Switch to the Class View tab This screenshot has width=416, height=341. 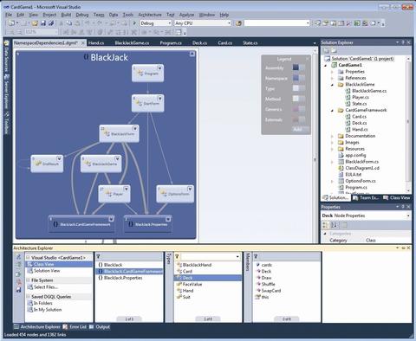pyautogui.click(x=397, y=197)
